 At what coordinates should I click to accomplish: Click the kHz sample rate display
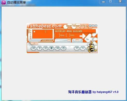pos(70,35)
